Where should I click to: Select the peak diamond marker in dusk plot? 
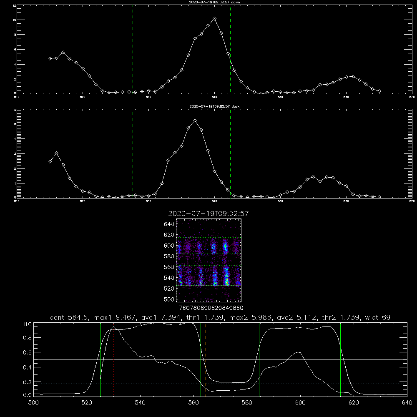point(195,121)
